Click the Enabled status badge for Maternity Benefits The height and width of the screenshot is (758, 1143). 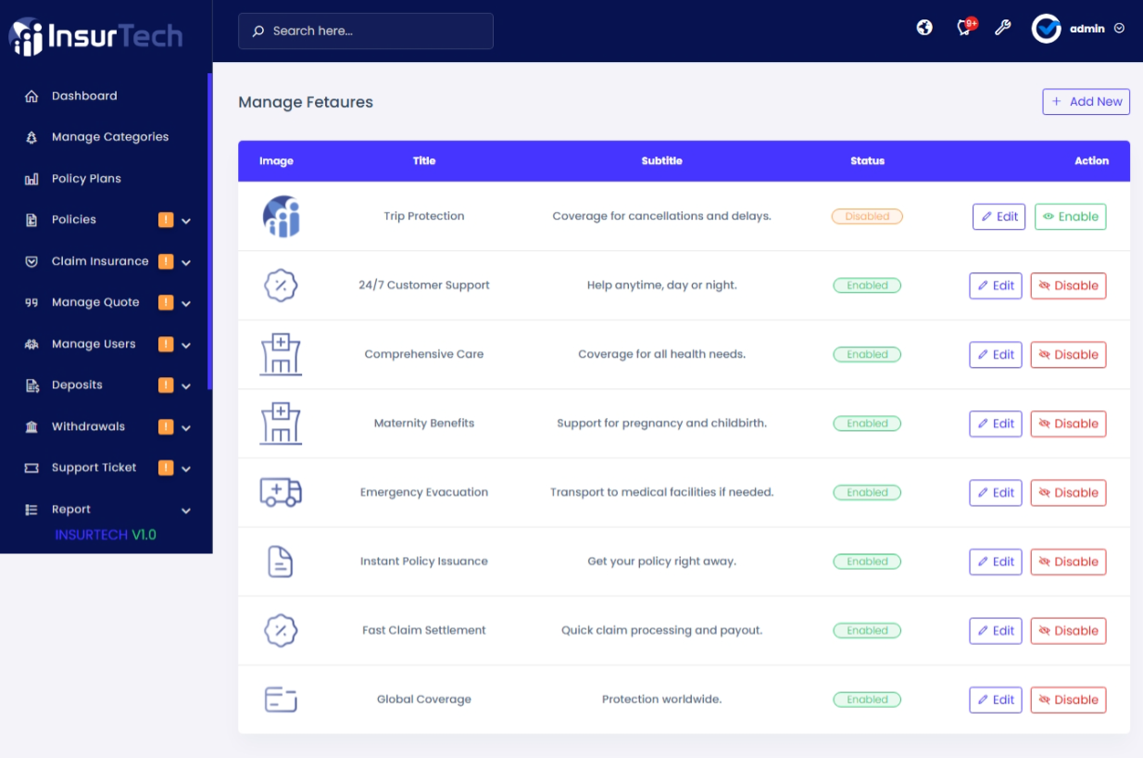pos(867,423)
